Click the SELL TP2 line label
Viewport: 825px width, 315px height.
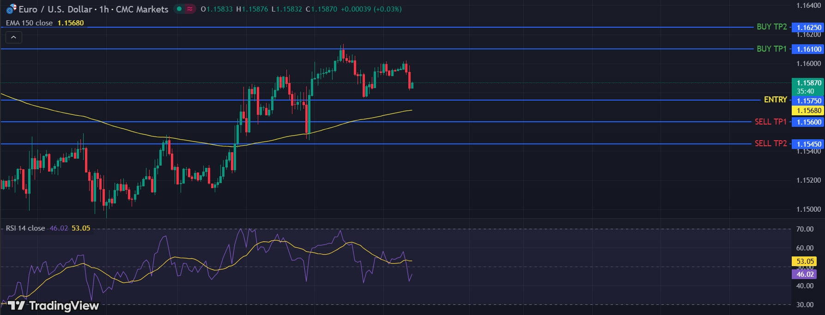770,143
